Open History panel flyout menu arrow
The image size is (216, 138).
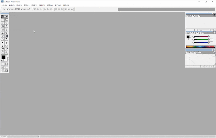tap(214, 52)
